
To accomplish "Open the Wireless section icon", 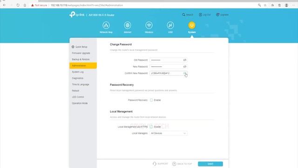I will [149, 25].
